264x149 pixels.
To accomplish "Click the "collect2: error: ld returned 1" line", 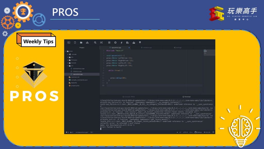I will [x=120, y=123].
